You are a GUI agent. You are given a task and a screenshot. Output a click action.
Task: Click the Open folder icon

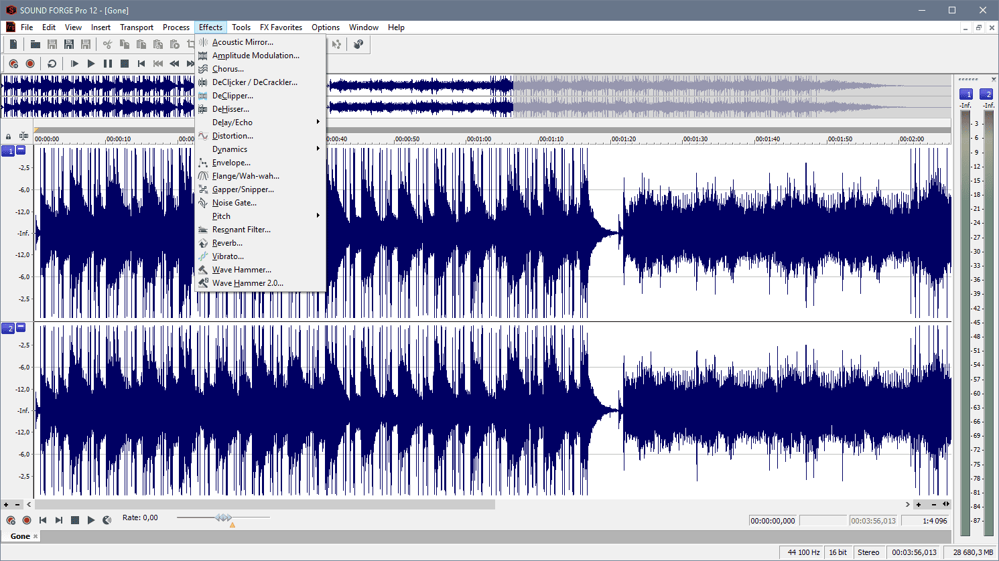click(x=36, y=44)
